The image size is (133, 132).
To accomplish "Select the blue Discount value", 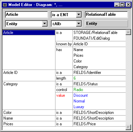I will pos(81,95).
